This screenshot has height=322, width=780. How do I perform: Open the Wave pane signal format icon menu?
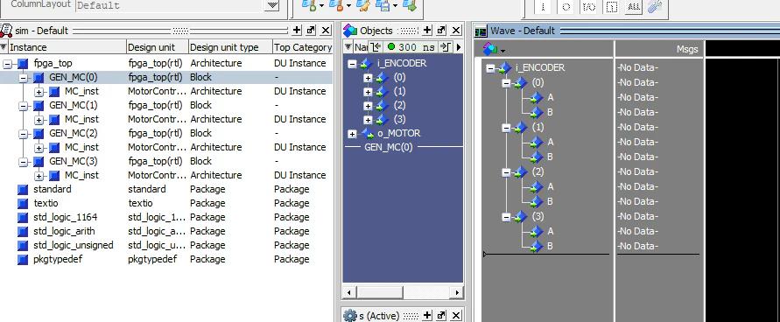click(x=493, y=49)
